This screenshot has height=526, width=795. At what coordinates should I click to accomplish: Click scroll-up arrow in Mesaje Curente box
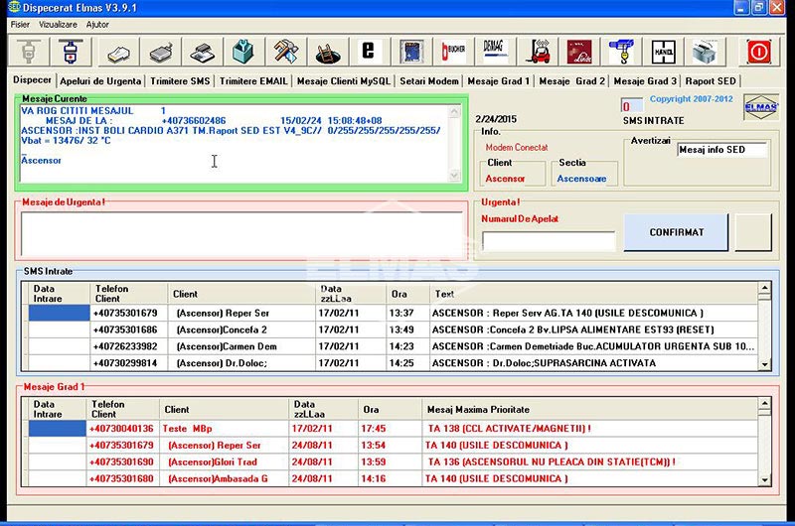click(454, 111)
